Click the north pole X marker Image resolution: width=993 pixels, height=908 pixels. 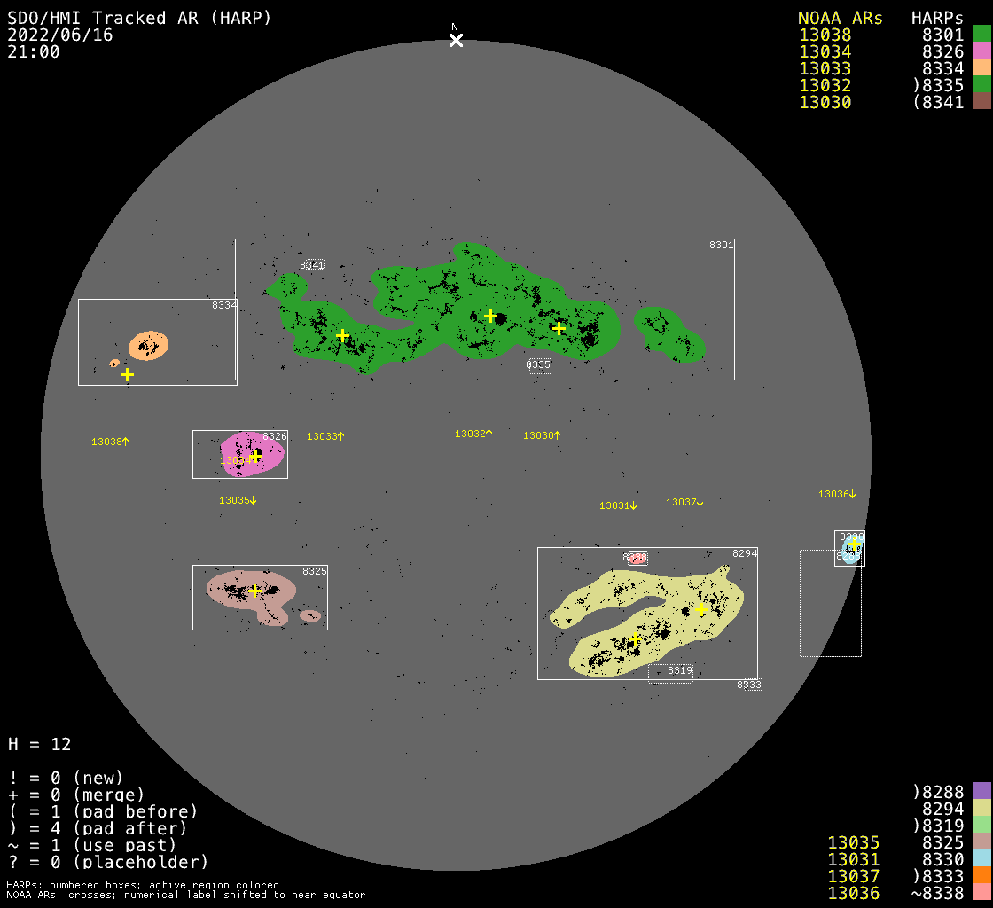pyautogui.click(x=456, y=40)
